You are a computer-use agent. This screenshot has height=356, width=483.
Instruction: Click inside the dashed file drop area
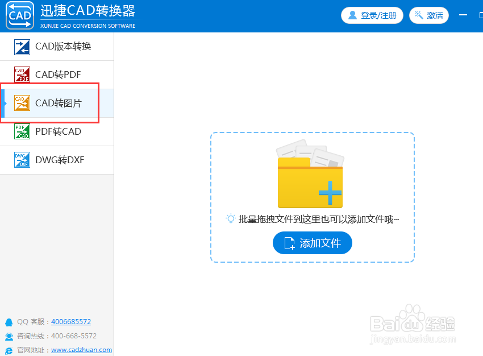(312, 196)
